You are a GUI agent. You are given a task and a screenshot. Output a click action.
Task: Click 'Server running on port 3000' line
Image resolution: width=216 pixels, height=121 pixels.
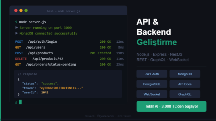pos(46,28)
